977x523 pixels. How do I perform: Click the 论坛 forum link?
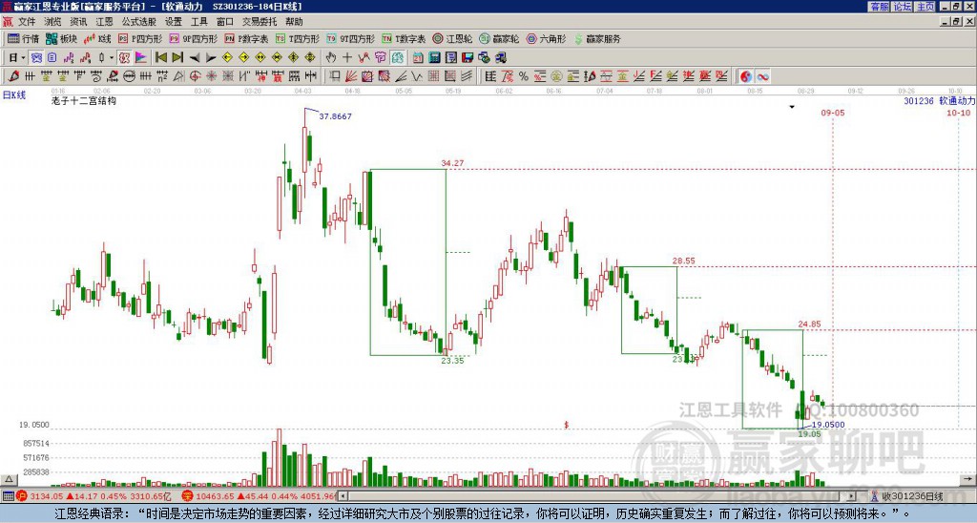point(902,7)
